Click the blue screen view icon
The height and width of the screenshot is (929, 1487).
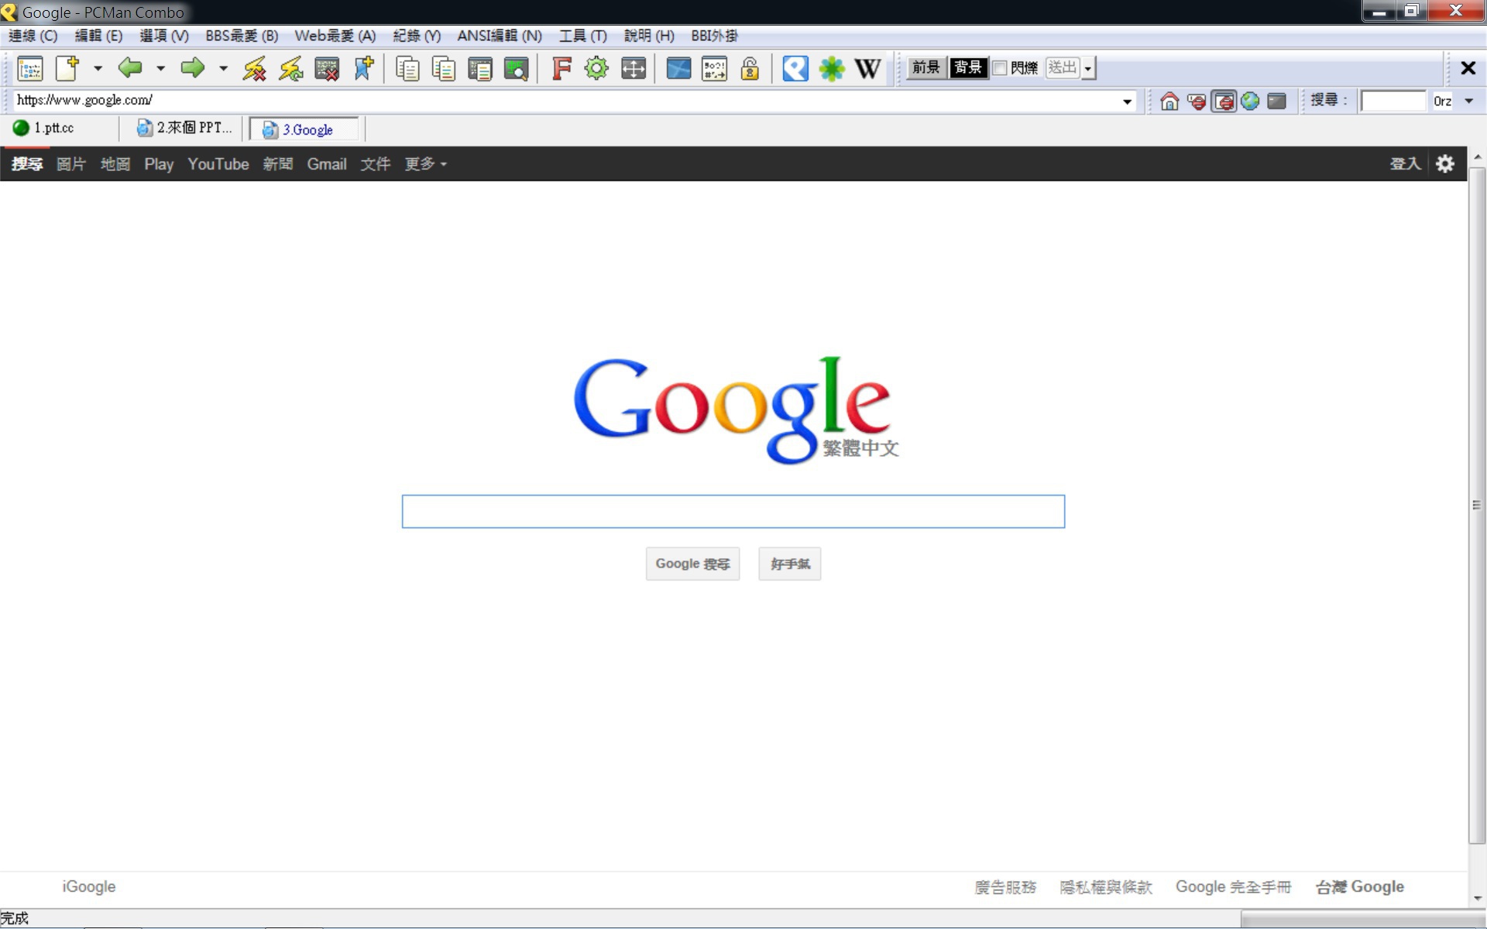(x=678, y=69)
